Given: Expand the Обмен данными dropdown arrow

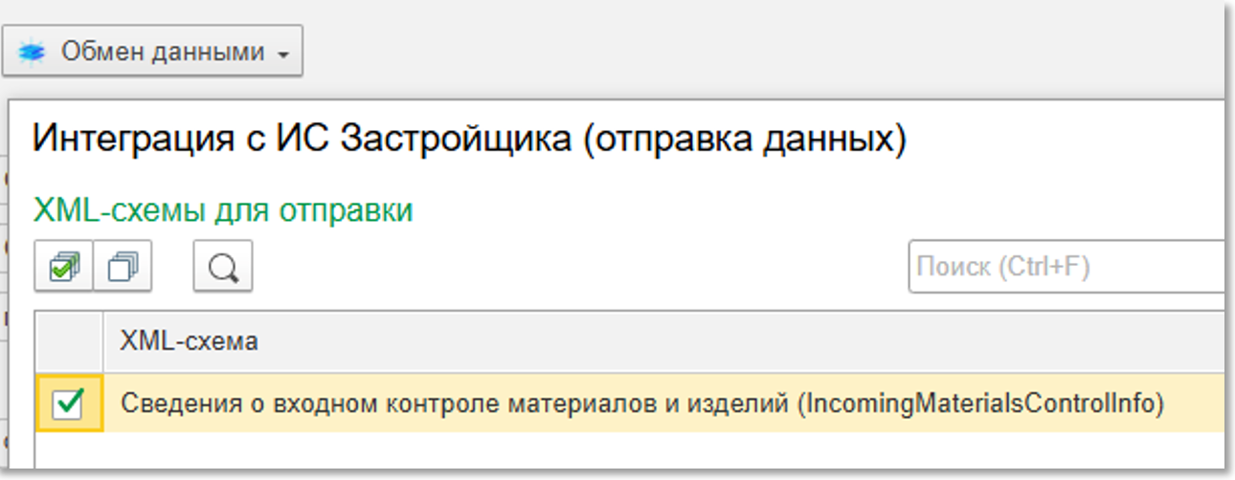Looking at the screenshot, I should tap(282, 55).
